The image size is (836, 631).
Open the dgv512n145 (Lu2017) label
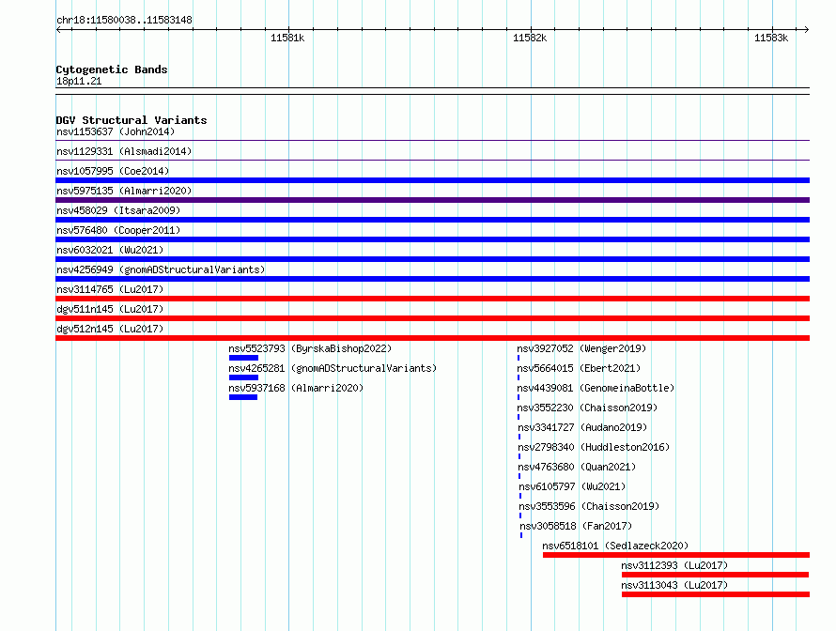(110, 329)
